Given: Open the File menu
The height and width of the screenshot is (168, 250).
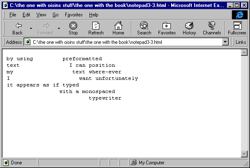Looking at the screenshot, I should click(13, 15).
